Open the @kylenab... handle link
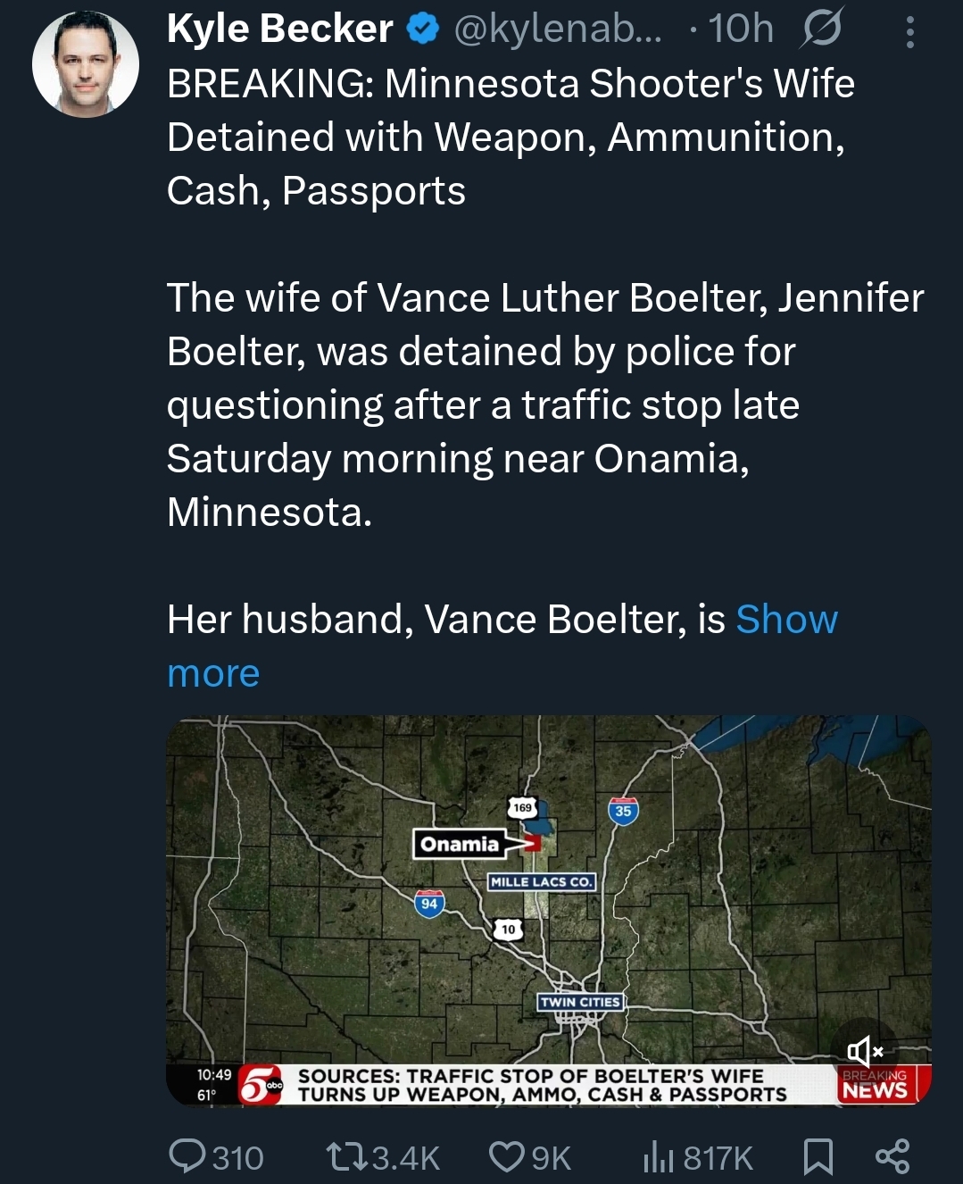Viewport: 963px width, 1184px height. (x=558, y=29)
